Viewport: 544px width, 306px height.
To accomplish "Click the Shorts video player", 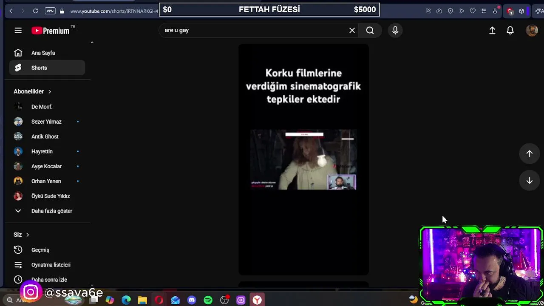I will click(x=303, y=159).
